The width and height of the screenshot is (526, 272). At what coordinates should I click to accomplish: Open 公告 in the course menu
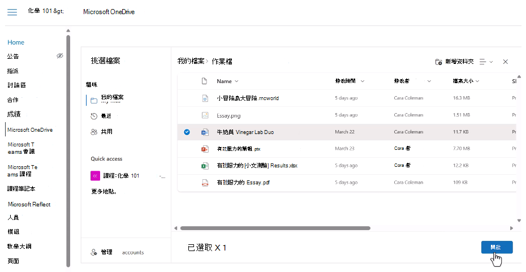[x=13, y=57]
